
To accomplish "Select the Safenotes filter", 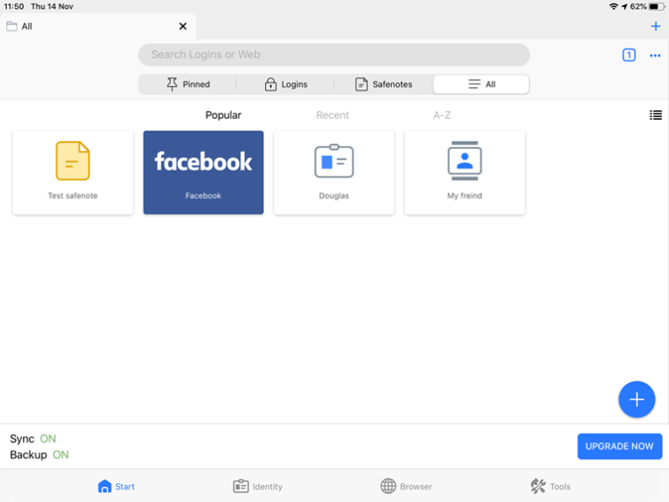I will point(384,84).
